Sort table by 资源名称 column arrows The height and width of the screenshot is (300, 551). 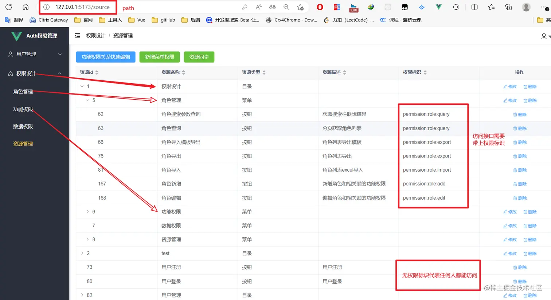click(x=184, y=72)
